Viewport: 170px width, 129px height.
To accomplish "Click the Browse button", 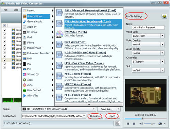I will 95,116.
